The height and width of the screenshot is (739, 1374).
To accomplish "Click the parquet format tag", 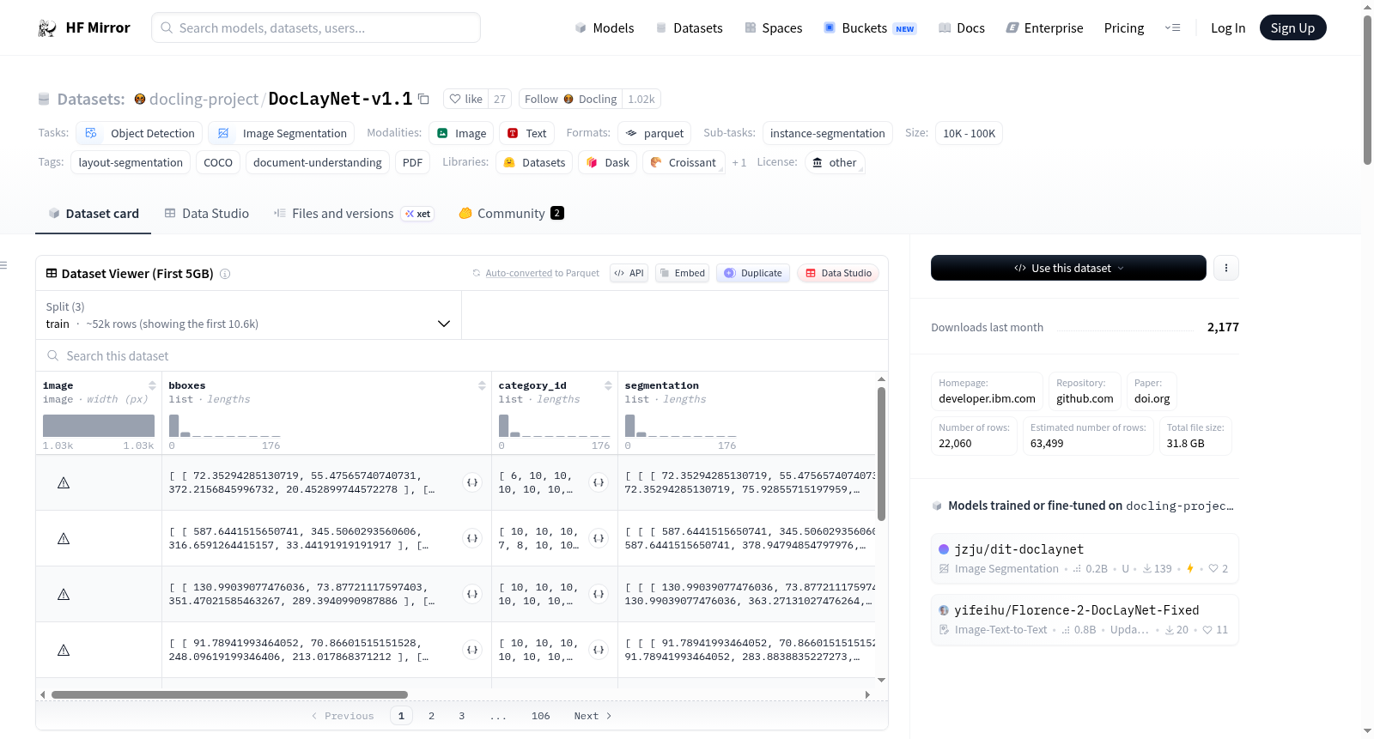I will click(654, 133).
